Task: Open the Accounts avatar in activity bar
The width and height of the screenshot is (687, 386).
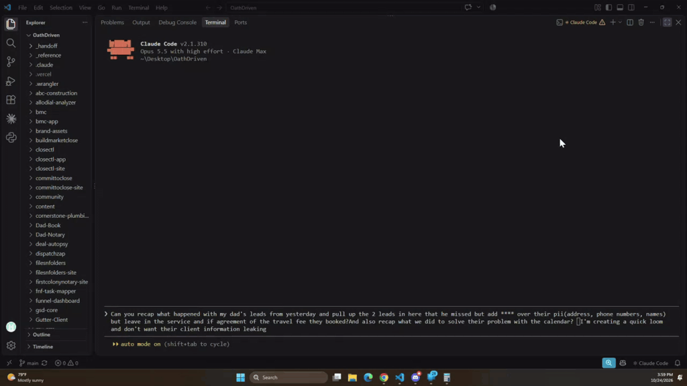Action: (x=11, y=326)
